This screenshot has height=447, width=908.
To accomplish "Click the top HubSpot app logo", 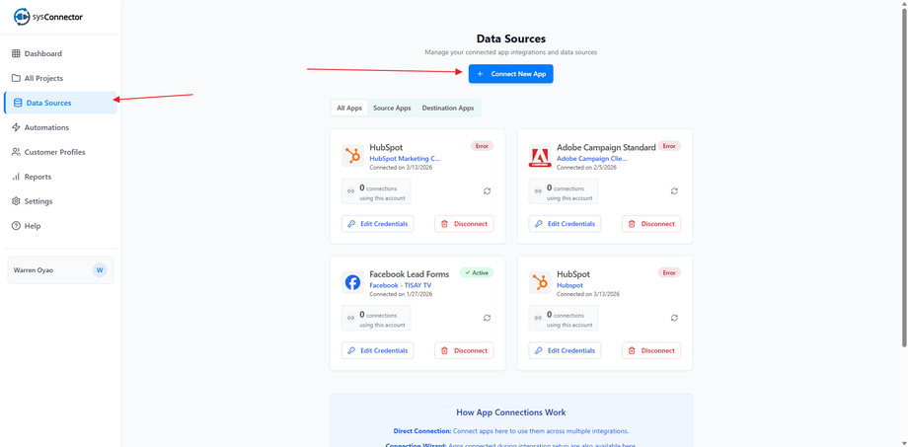I will click(352, 156).
